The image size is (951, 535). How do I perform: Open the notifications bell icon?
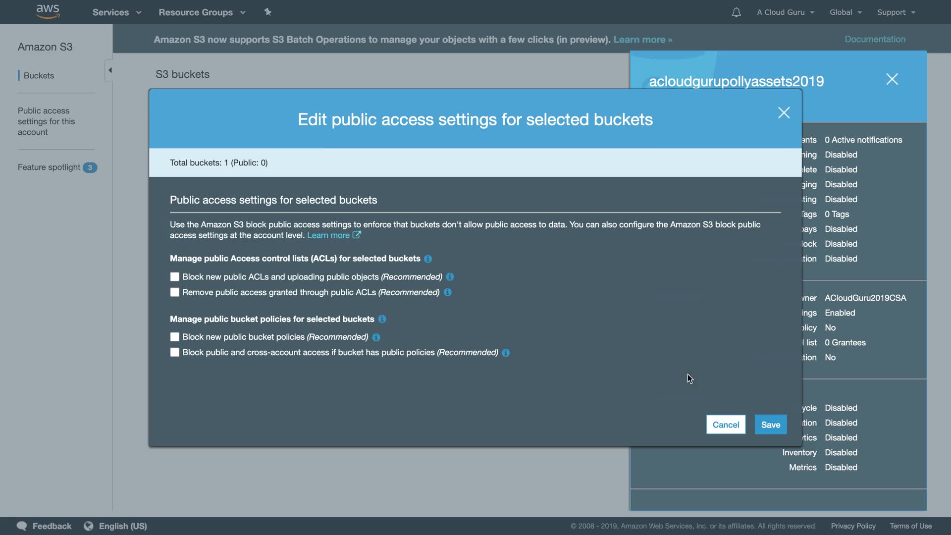click(x=736, y=12)
